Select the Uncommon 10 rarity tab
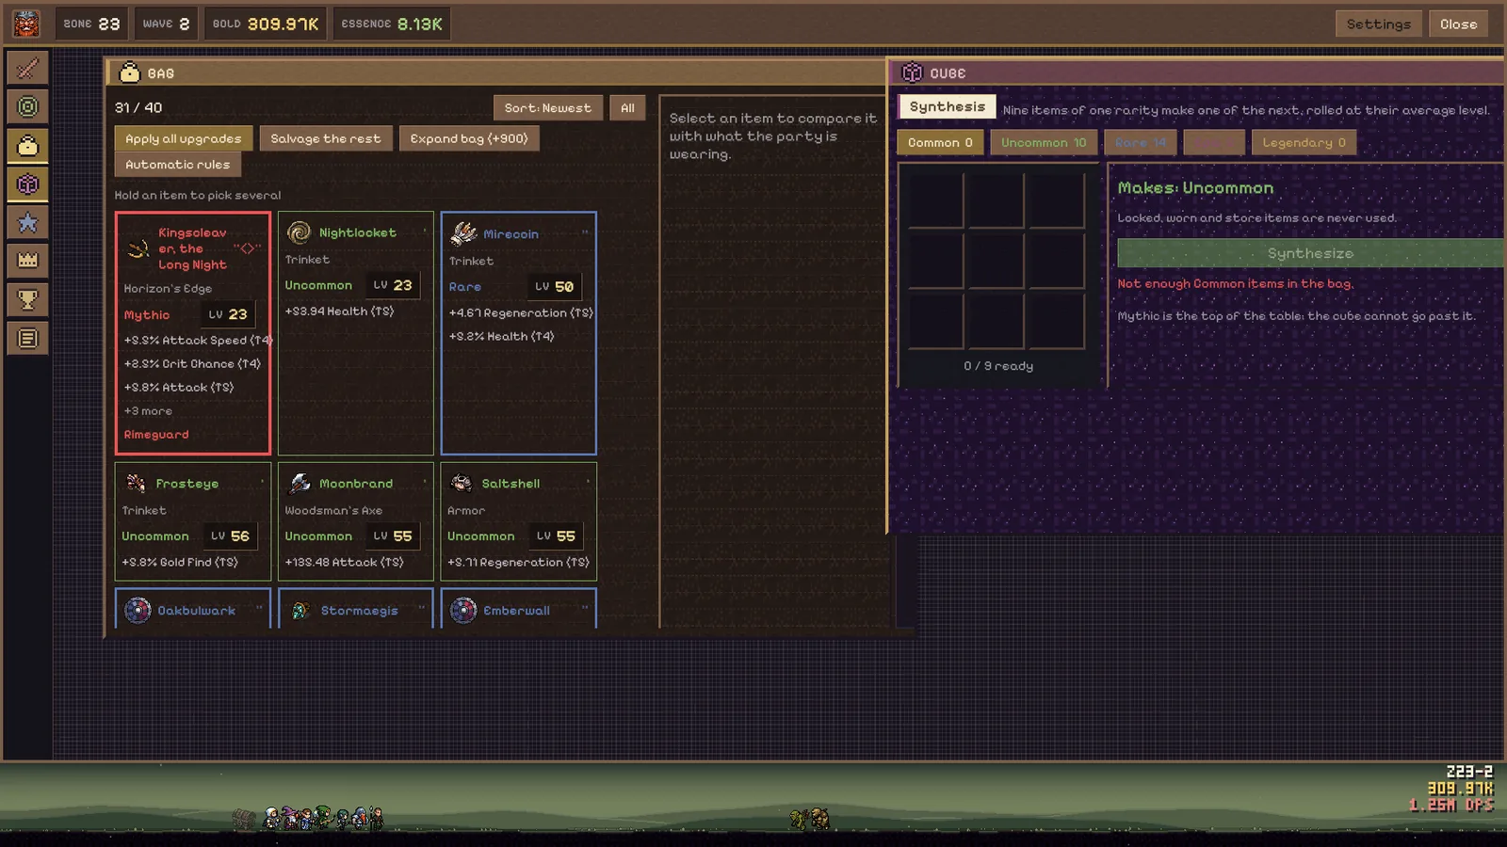 point(1044,142)
